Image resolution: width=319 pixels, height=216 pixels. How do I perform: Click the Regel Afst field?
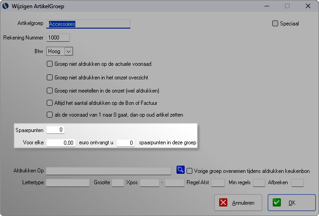coord(218,183)
